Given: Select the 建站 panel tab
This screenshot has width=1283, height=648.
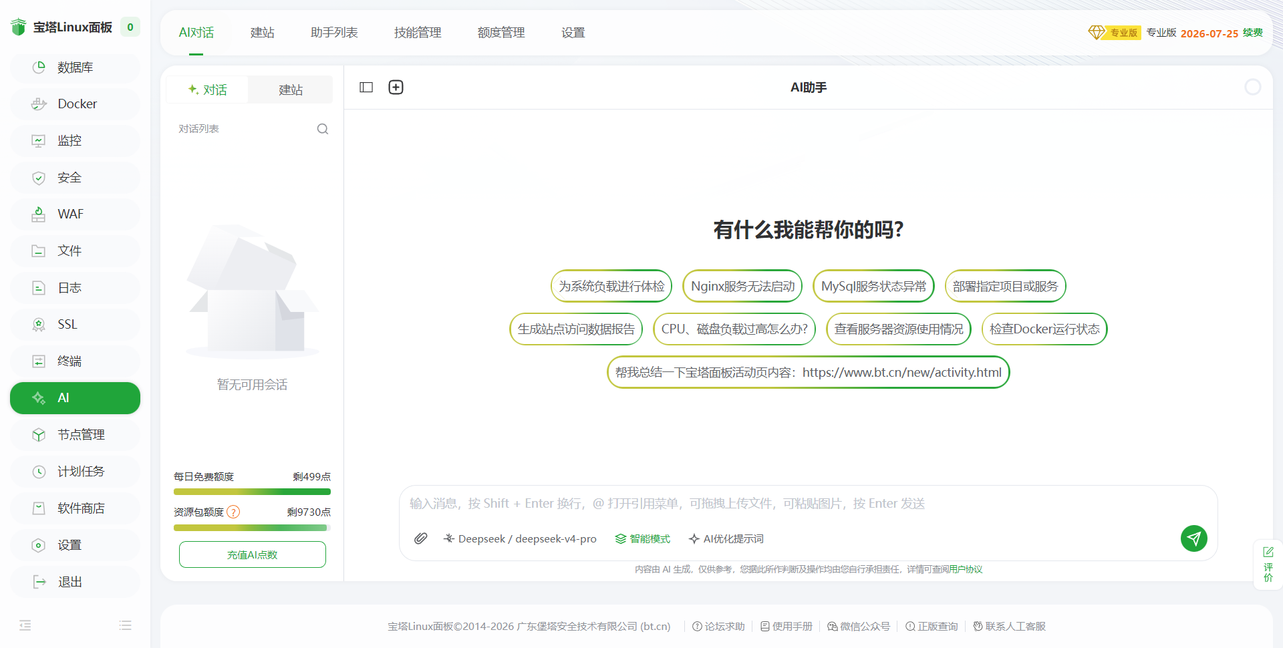Looking at the screenshot, I should point(290,90).
